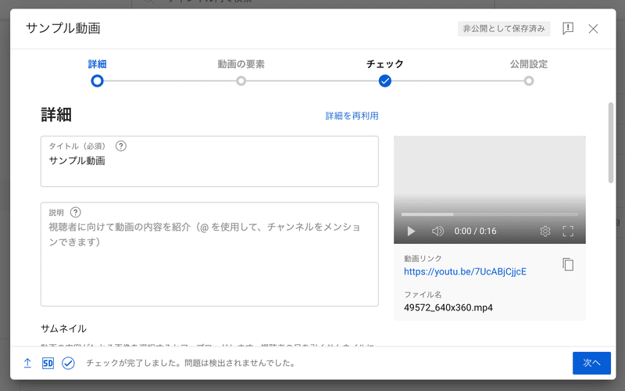Open video player settings gear
The height and width of the screenshot is (391, 625).
[545, 231]
